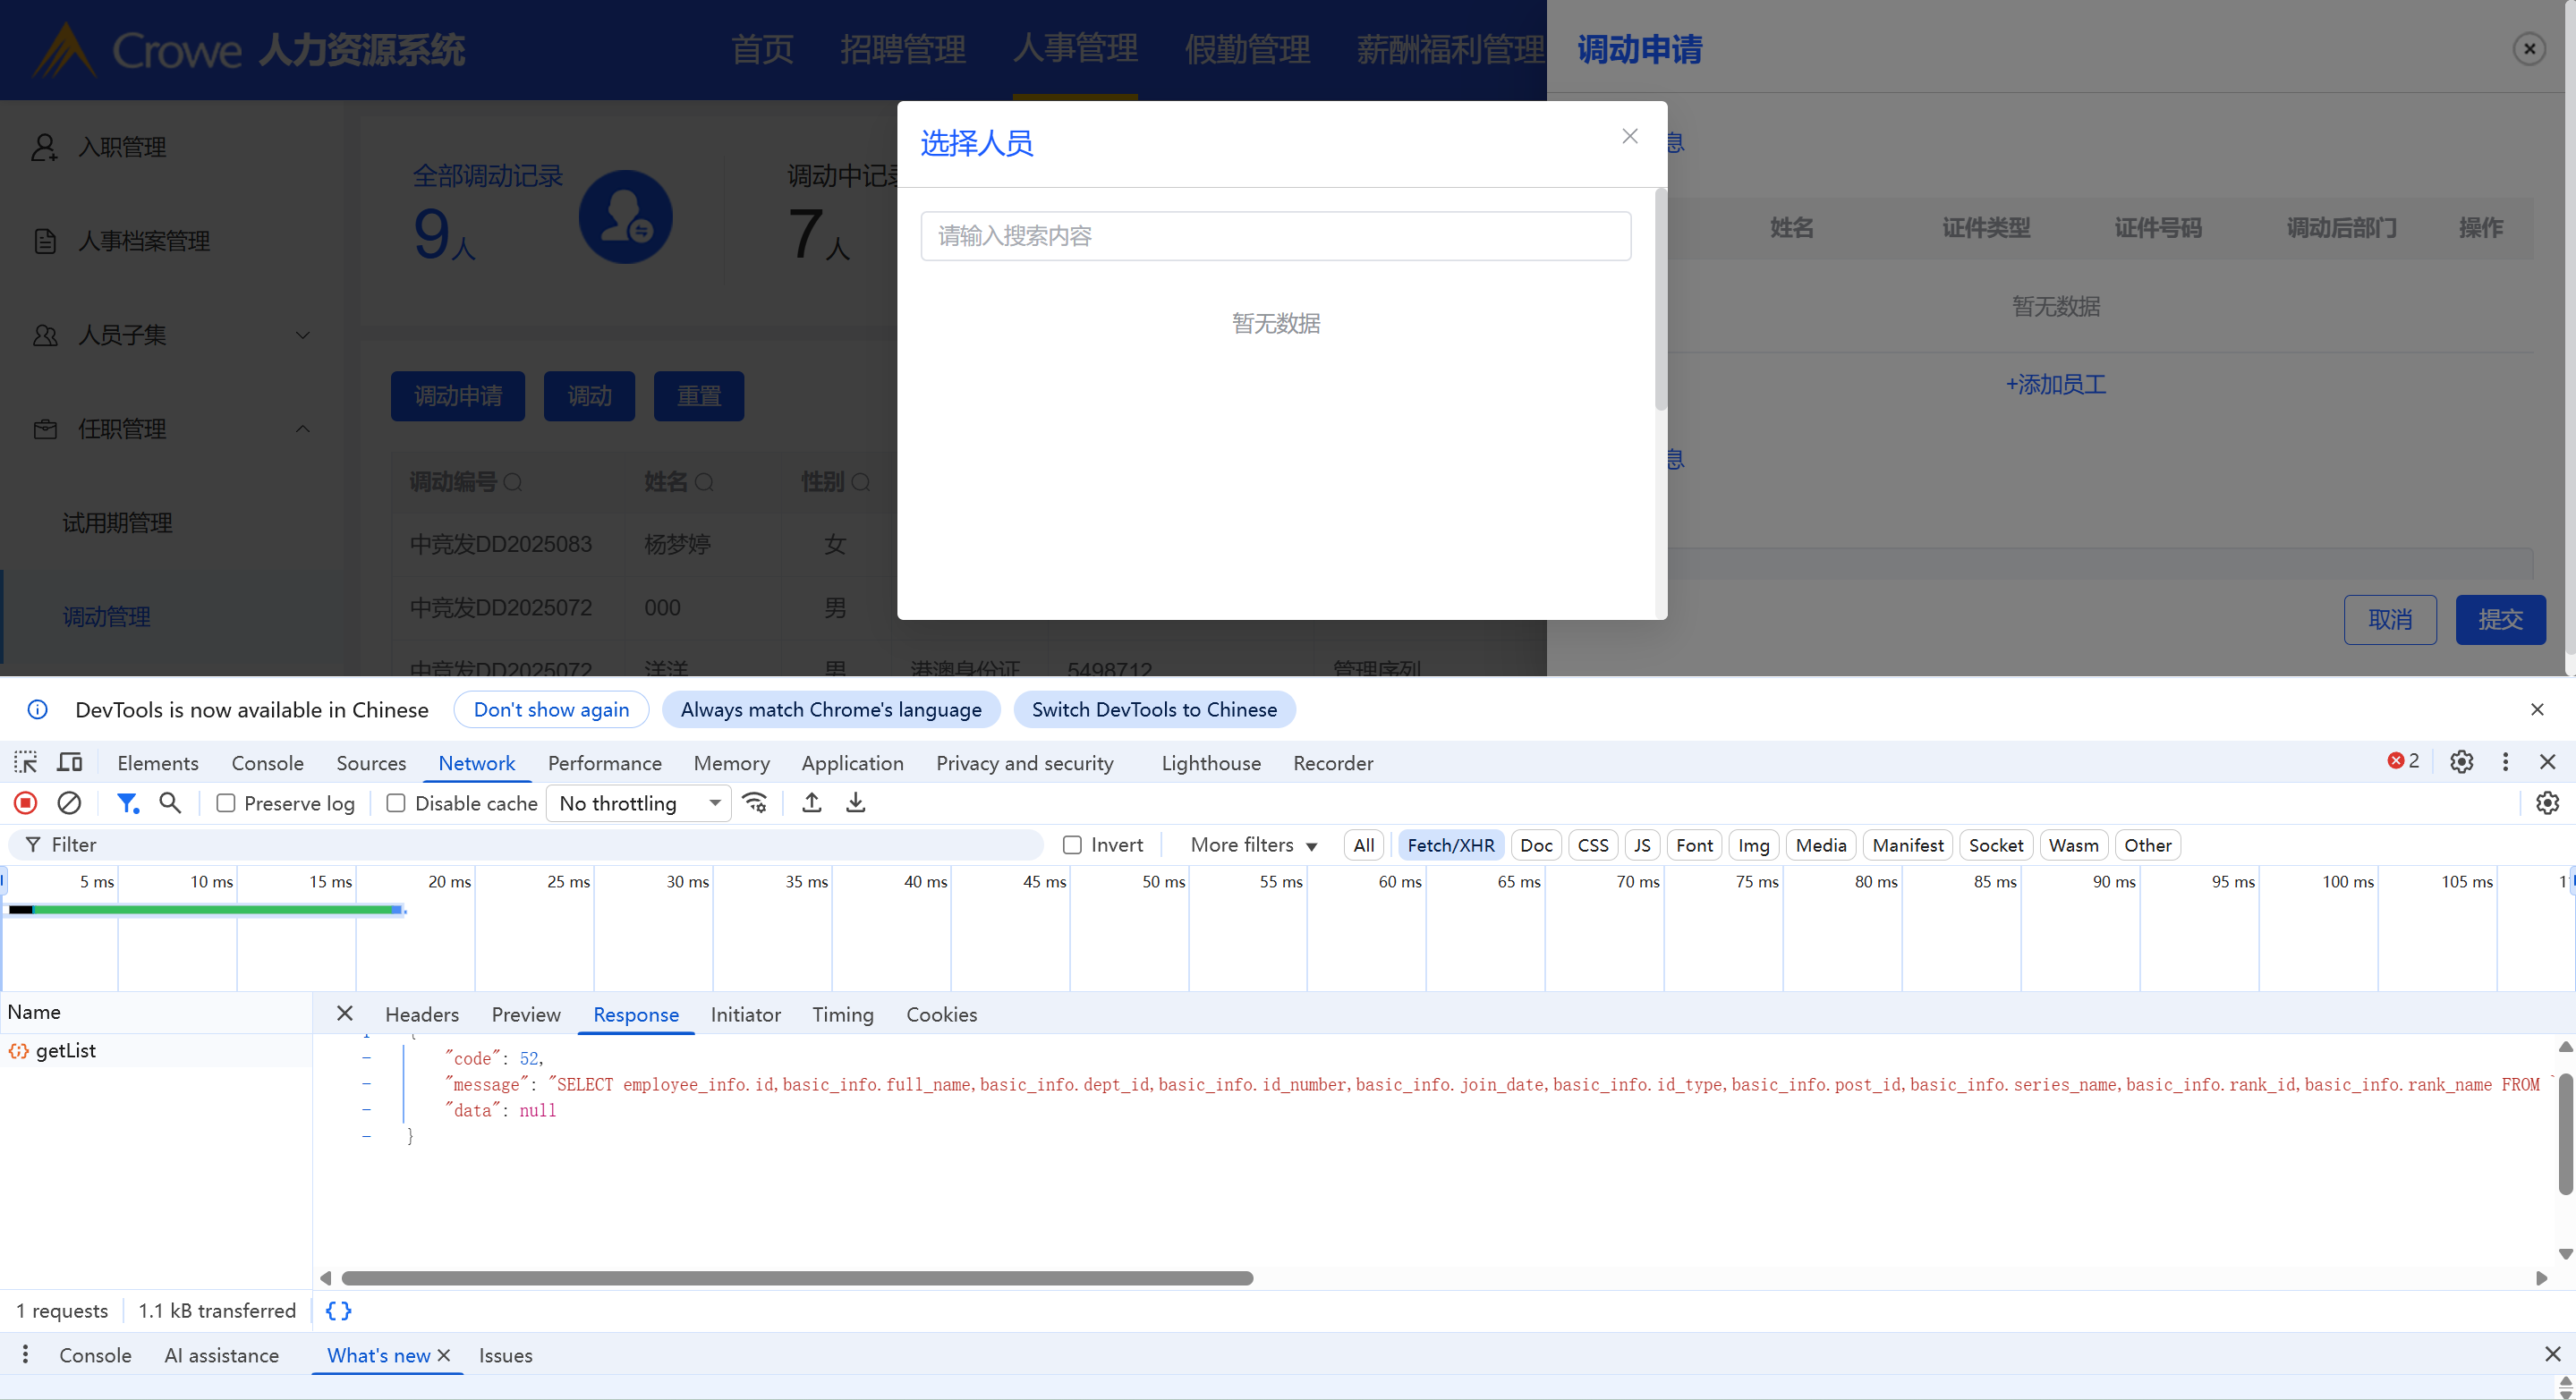
Task: Tick the Invert filter checkbox
Action: [1072, 845]
